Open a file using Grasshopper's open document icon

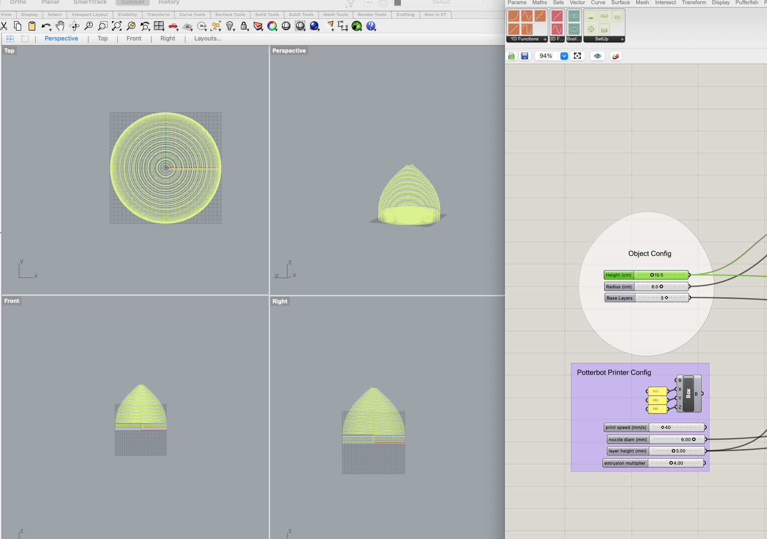coord(511,55)
